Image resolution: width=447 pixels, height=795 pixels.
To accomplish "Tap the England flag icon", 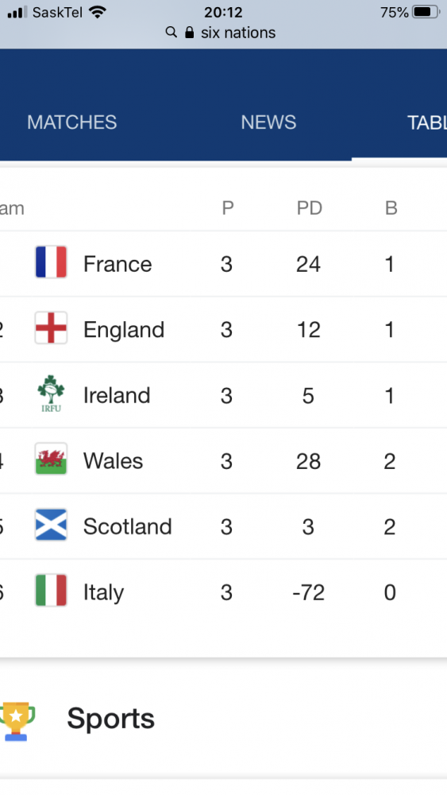I will tap(51, 328).
